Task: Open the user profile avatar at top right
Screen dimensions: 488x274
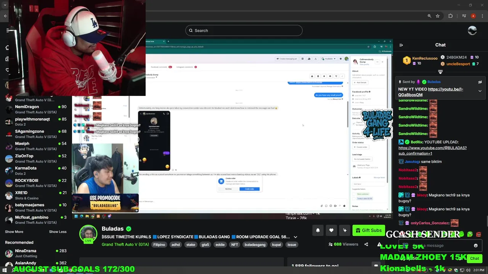Action: click(x=472, y=30)
